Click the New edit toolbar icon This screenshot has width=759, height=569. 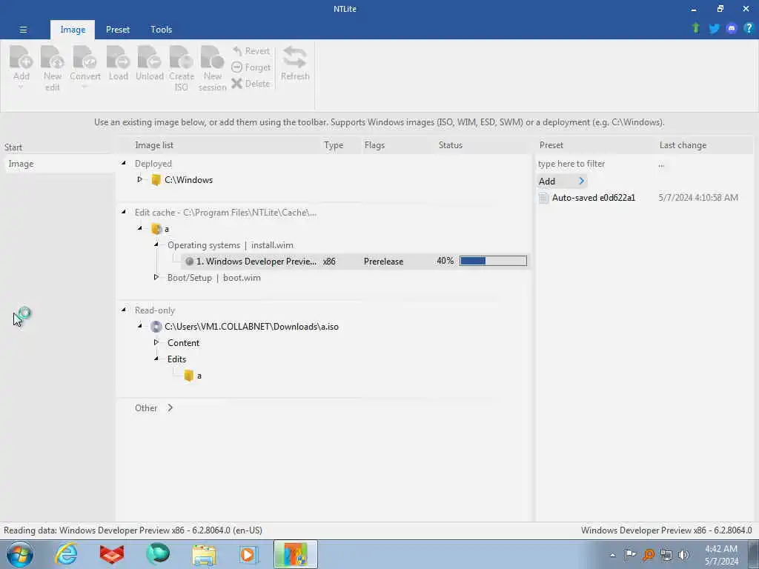coord(53,57)
